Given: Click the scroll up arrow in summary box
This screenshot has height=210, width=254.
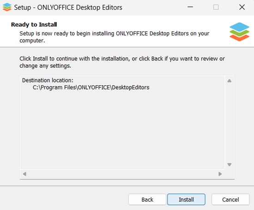Looking at the screenshot, I should pyautogui.click(x=229, y=81).
